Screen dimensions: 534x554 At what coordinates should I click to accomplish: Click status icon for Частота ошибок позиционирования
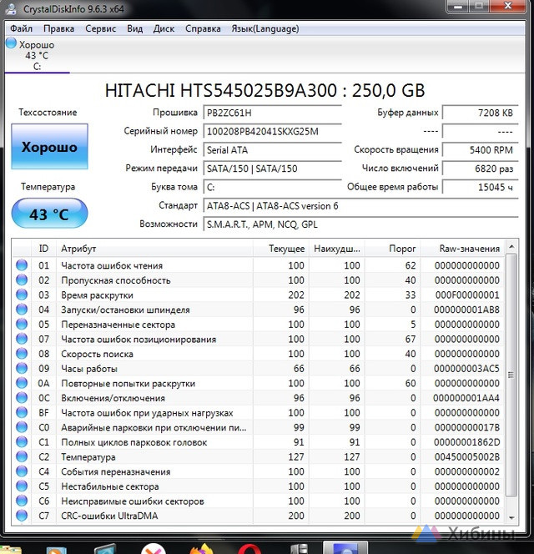pyautogui.click(x=22, y=339)
